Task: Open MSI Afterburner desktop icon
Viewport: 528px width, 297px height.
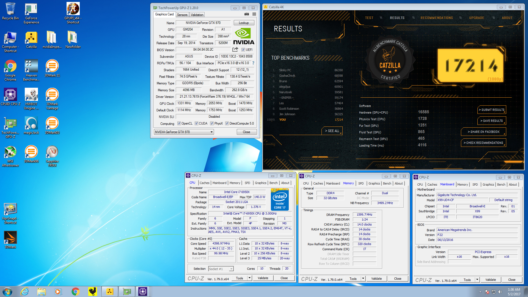Action: pos(10,156)
